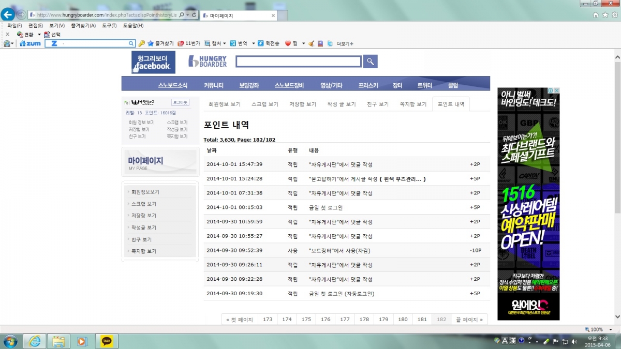Viewport: 621px width, 349px height.
Task: Open the Windows Start button
Action: [10, 341]
